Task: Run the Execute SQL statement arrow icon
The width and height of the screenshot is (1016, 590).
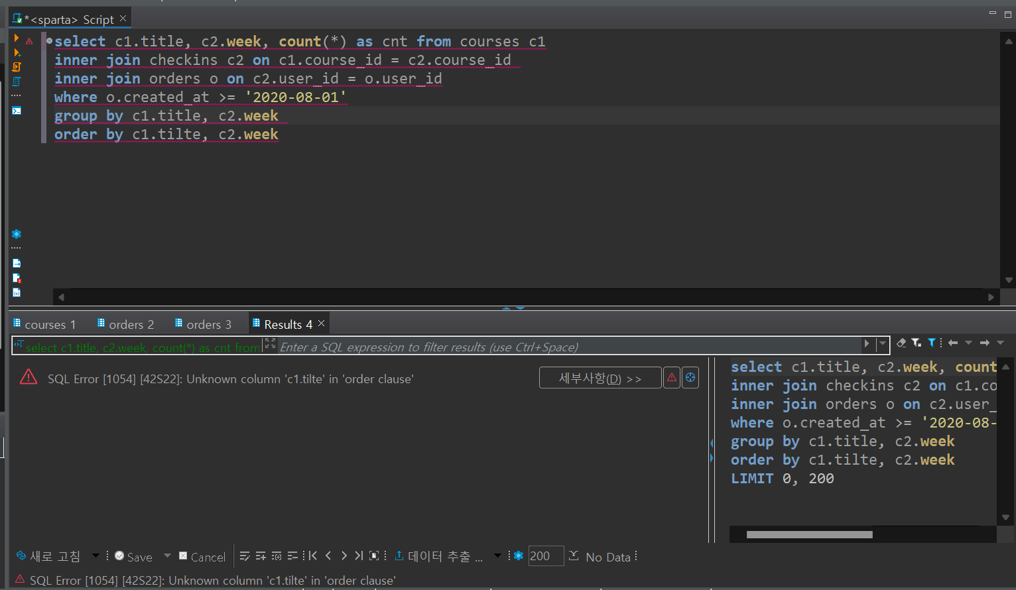Action: tap(17, 39)
